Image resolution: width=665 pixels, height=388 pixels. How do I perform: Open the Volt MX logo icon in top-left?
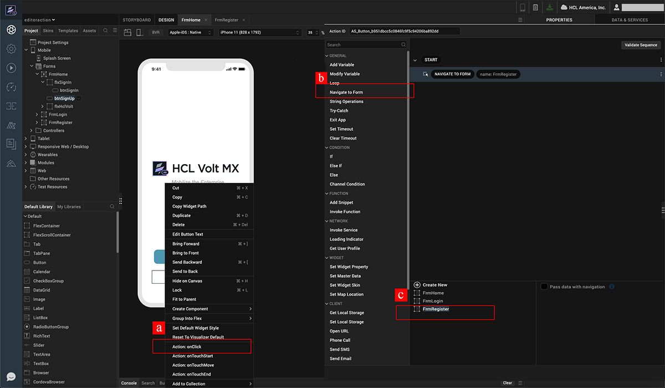click(11, 10)
